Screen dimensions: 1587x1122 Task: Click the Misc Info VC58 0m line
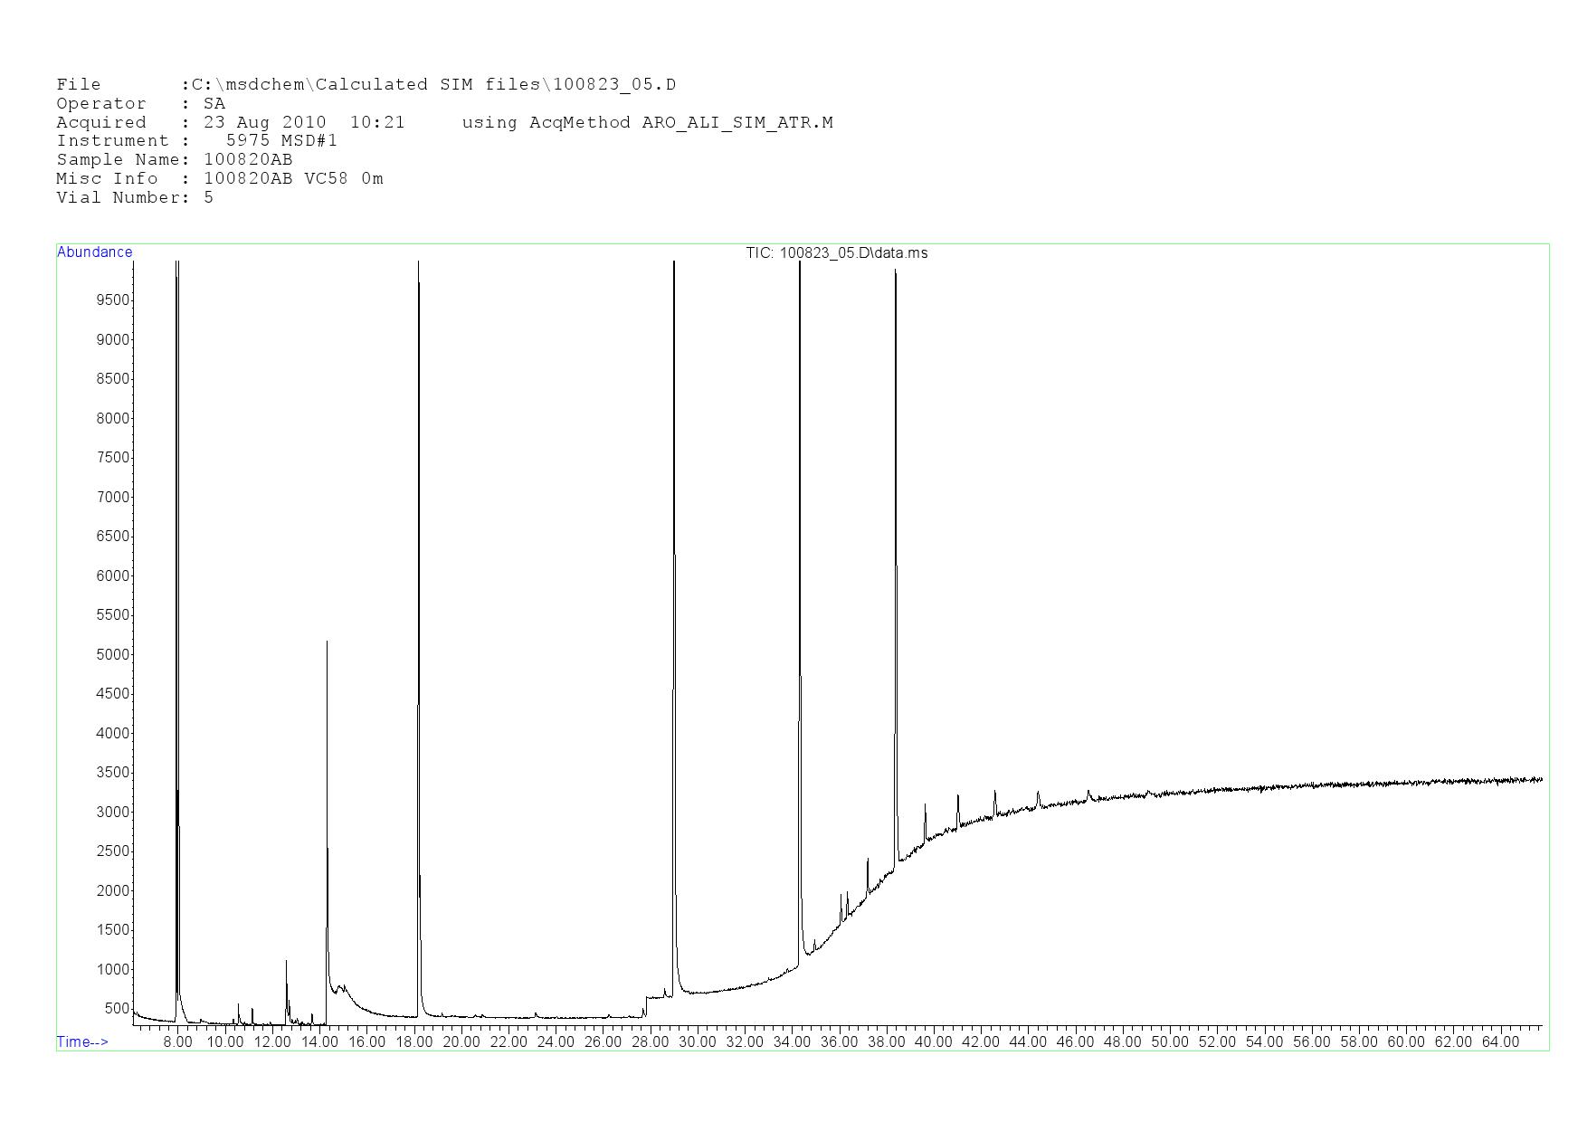click(x=219, y=179)
